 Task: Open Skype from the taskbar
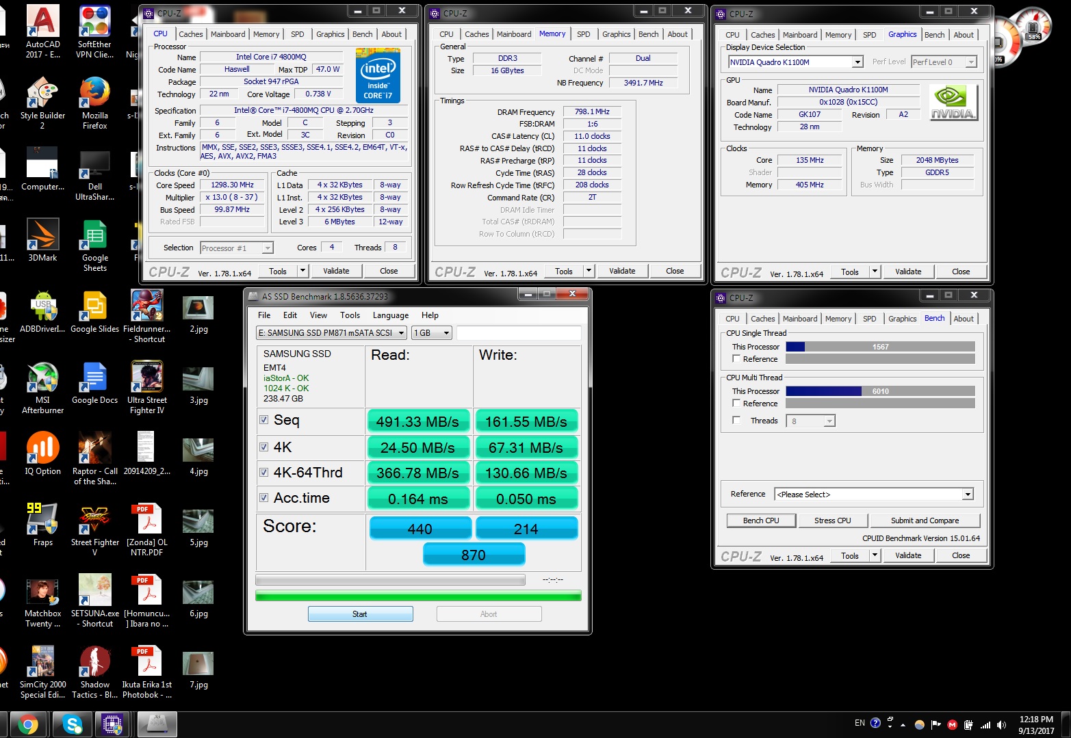pyautogui.click(x=72, y=724)
